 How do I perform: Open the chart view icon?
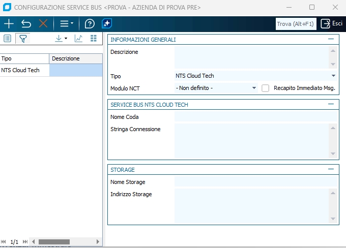[x=78, y=39]
